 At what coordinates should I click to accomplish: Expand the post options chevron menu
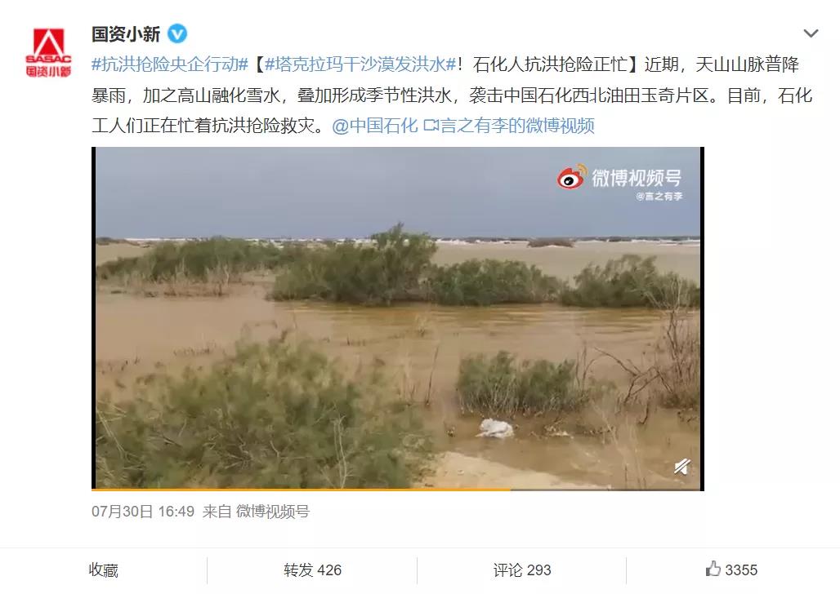click(811, 33)
